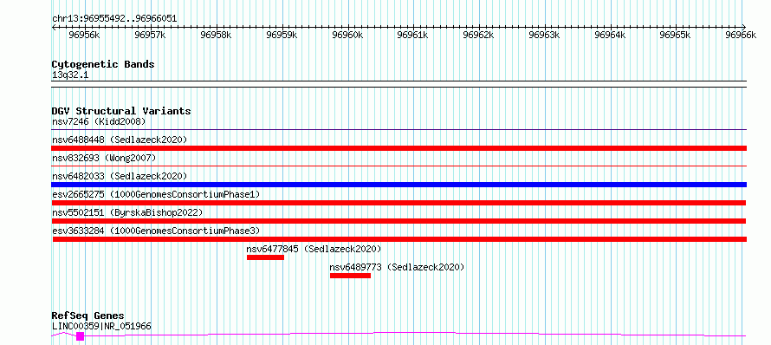Click the nsv7246 (Kidd2008) variant label
Screen dimensions: 771x345
coord(99,121)
